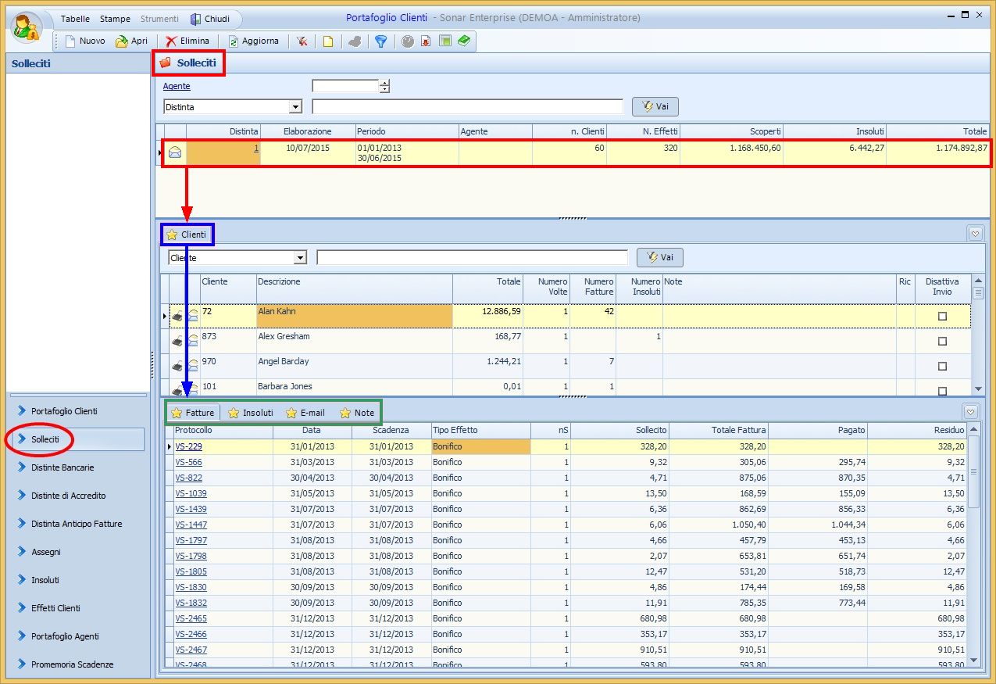
Task: Expand the Cliente filter combo box
Action: 300,258
